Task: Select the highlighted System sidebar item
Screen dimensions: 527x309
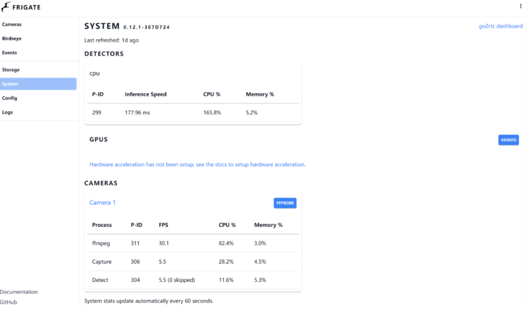Action: 38,84
